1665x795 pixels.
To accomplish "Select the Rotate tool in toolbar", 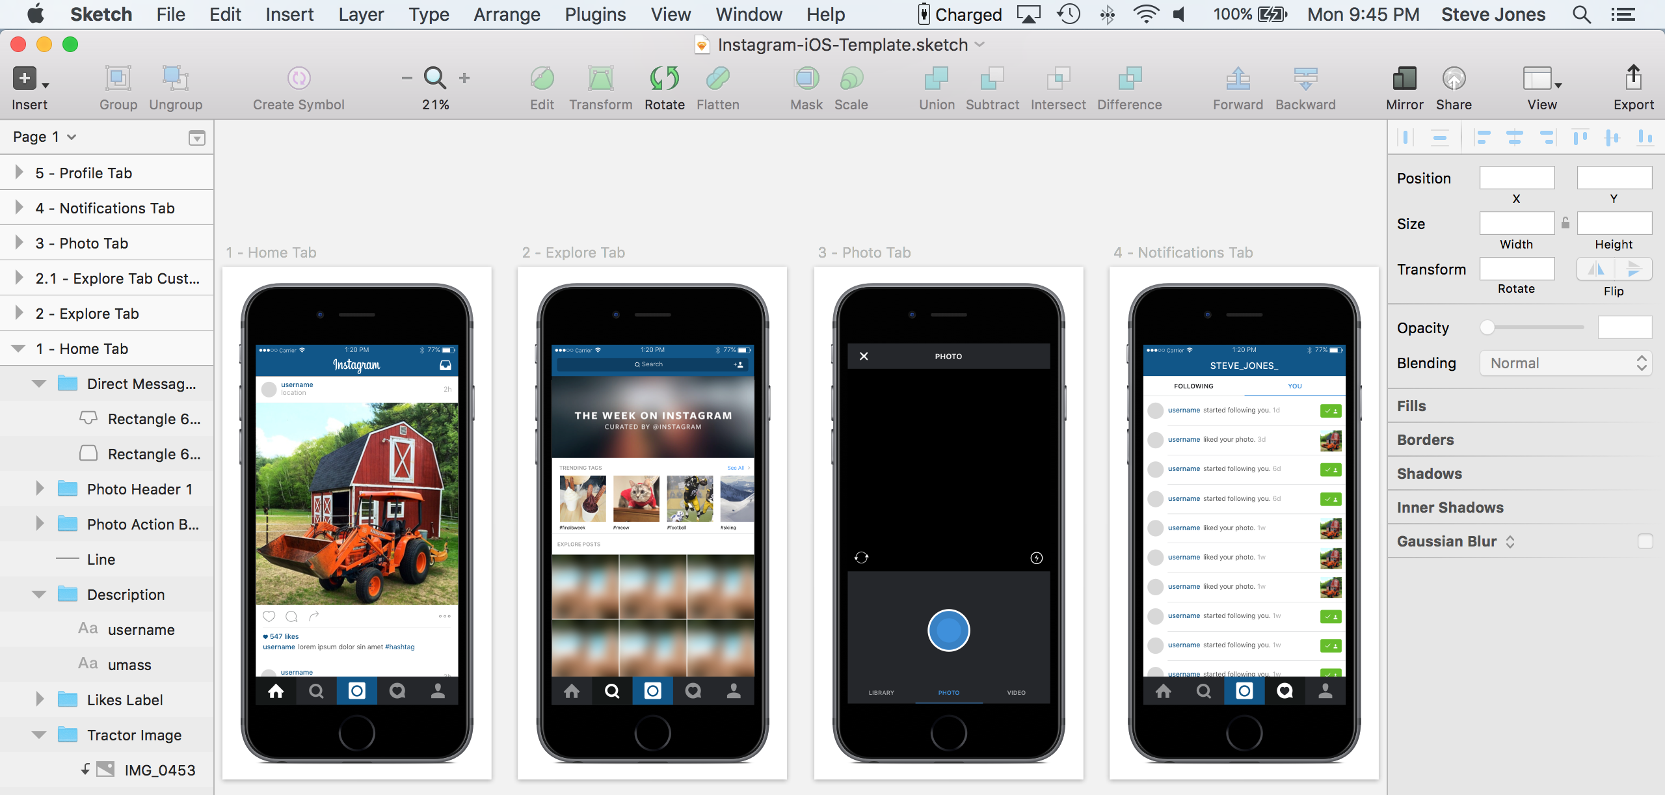I will tap(664, 79).
